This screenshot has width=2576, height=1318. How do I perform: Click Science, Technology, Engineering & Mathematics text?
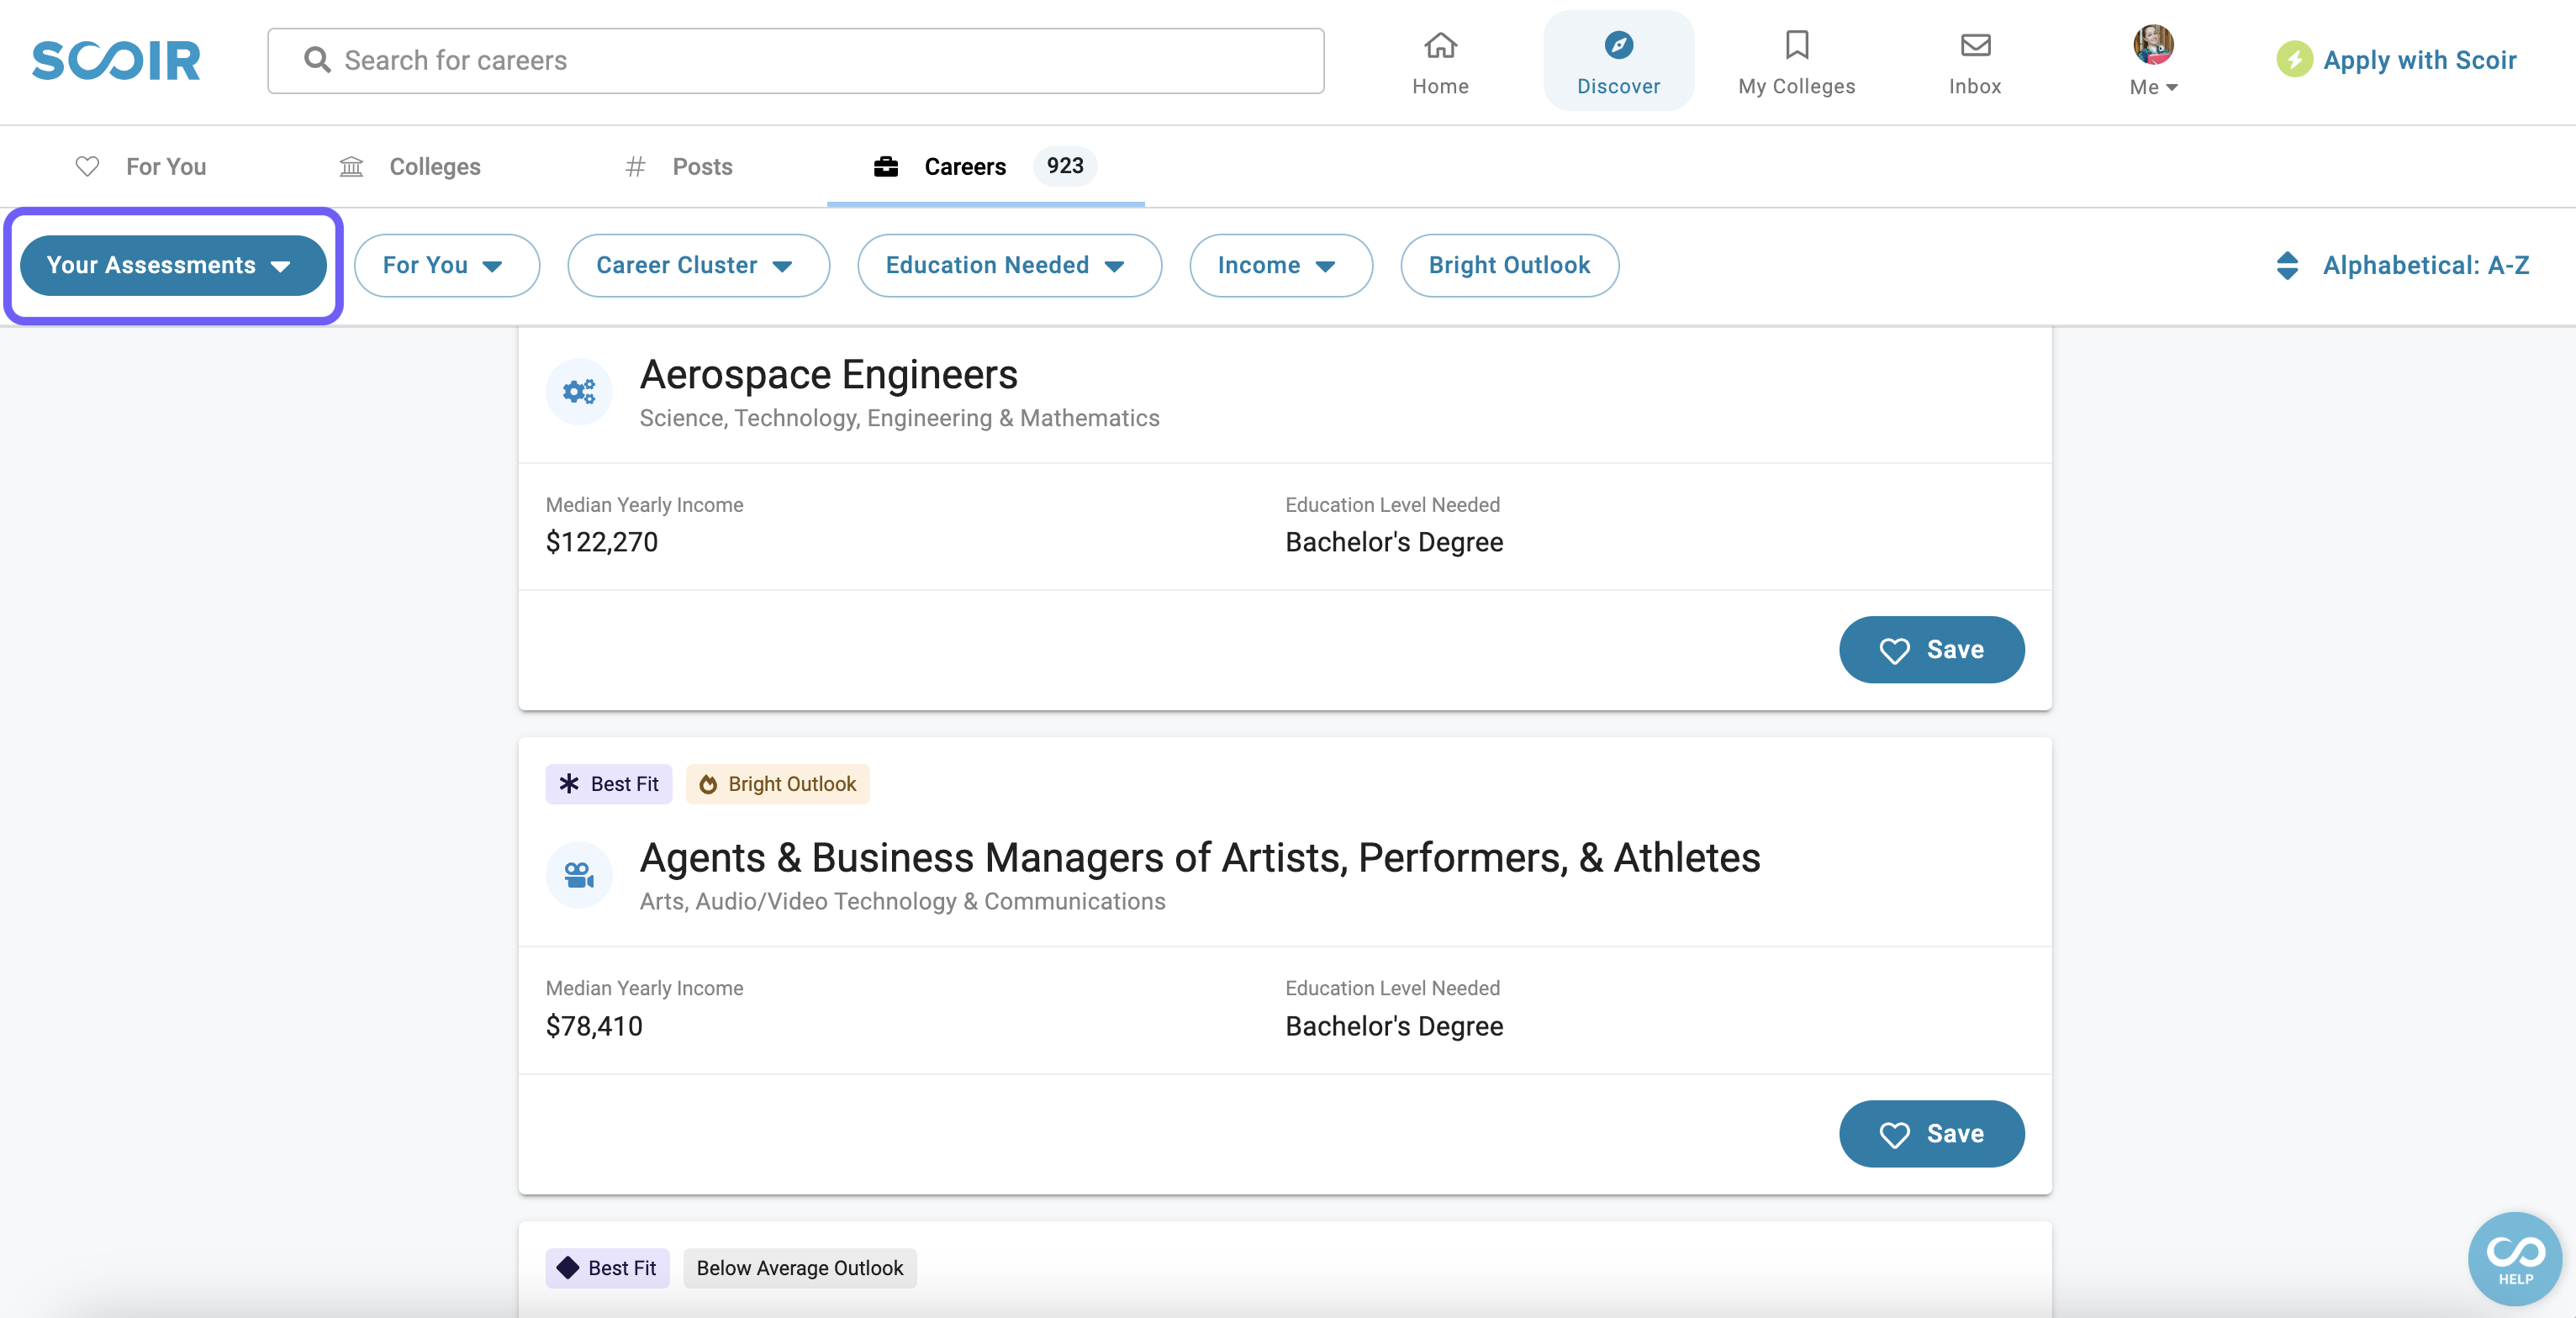(x=899, y=418)
